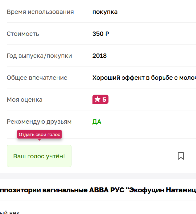Click the 'покупка' usage time value
Image resolution: width=196 pixels, height=214 pixels.
pyautogui.click(x=105, y=12)
